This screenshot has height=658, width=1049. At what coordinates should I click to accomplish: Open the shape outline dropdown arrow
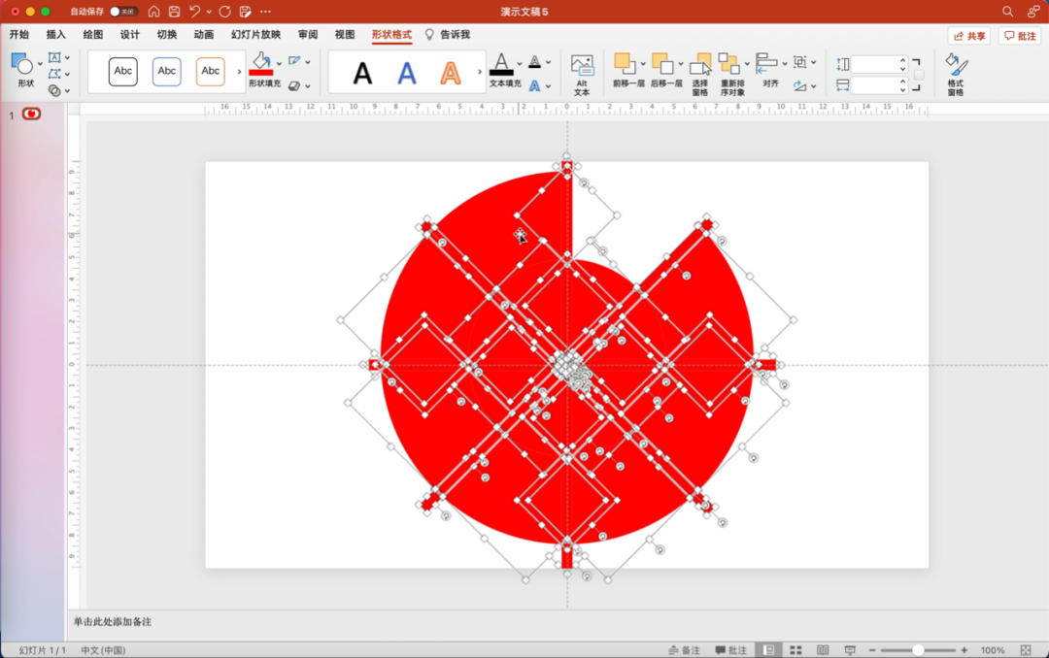pos(308,61)
